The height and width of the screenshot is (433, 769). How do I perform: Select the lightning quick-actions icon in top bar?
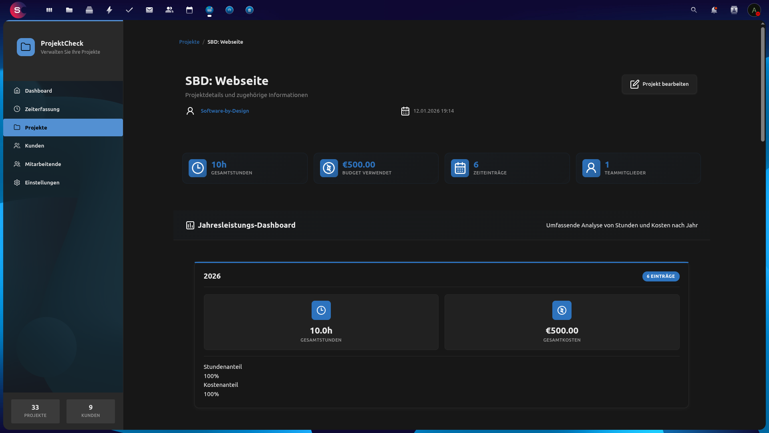[x=109, y=10]
